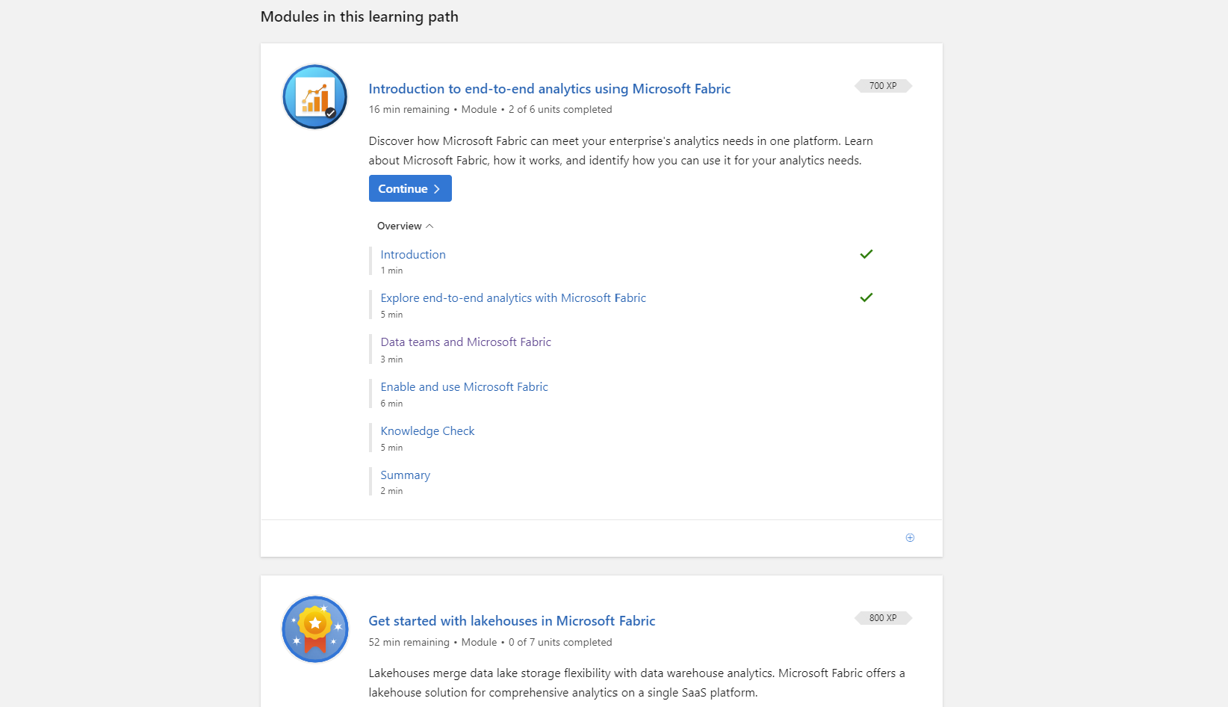1228x707 pixels.
Task: Open Explore end-to-end analytics with Microsoft Fabric unit
Action: 513,298
